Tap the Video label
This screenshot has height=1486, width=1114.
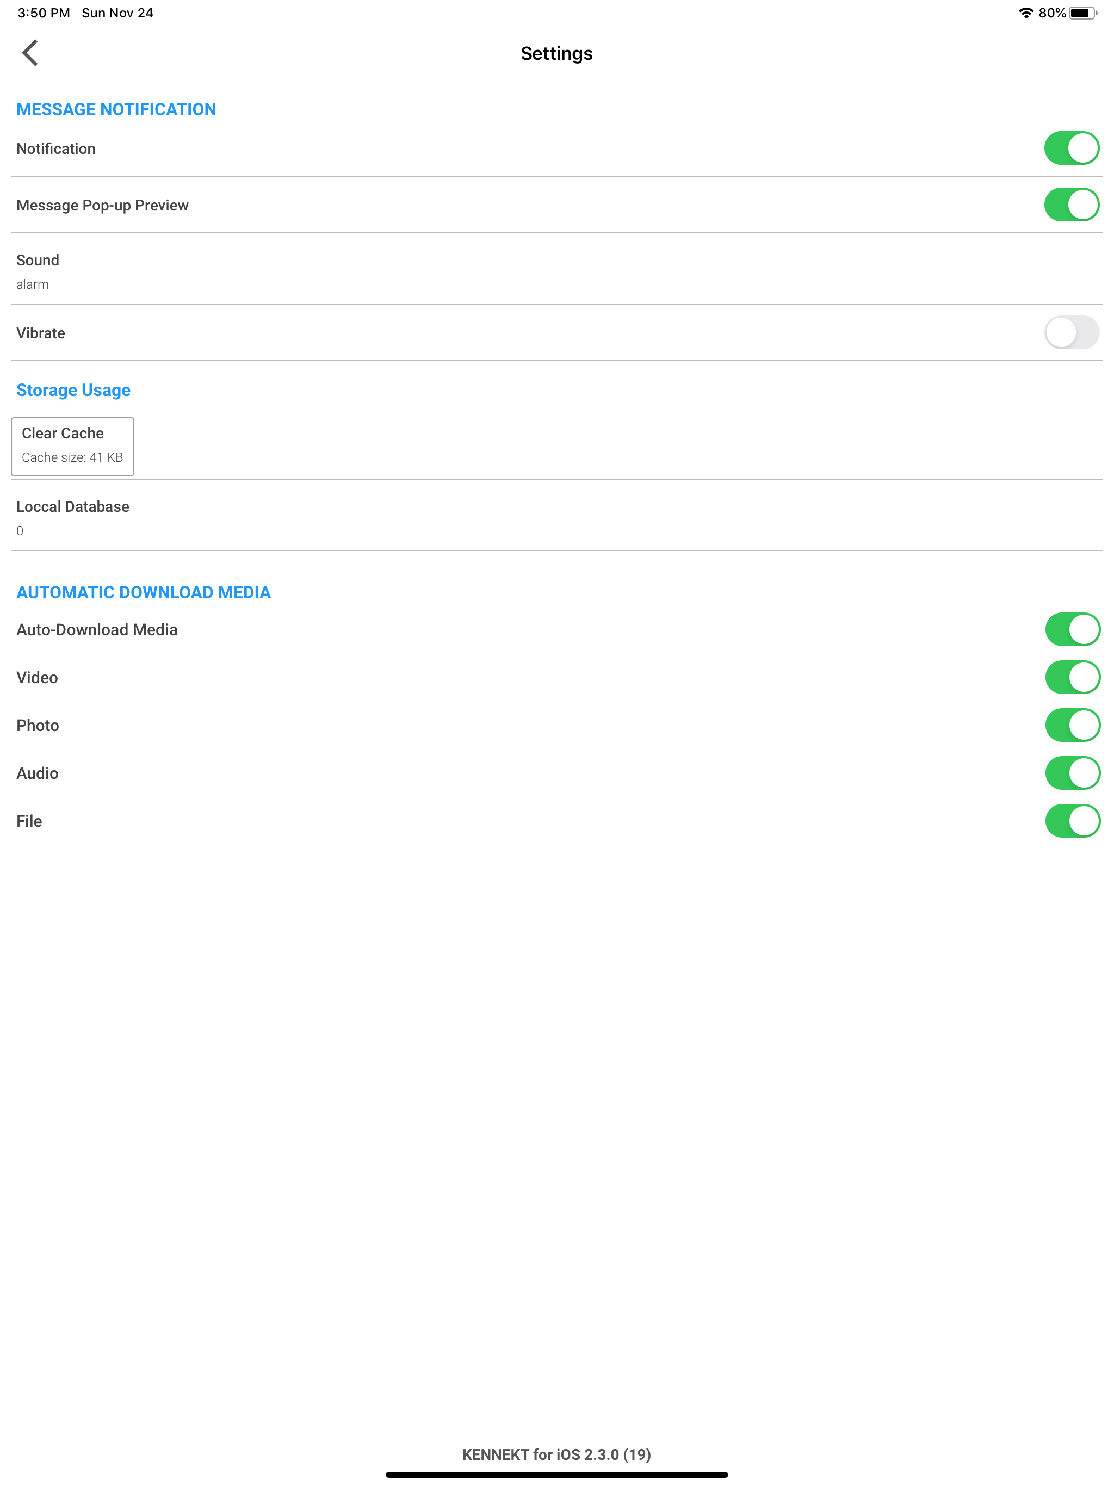click(x=37, y=678)
